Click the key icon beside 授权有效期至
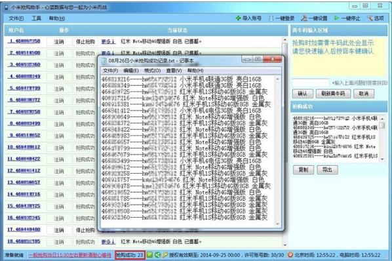 click(x=165, y=255)
